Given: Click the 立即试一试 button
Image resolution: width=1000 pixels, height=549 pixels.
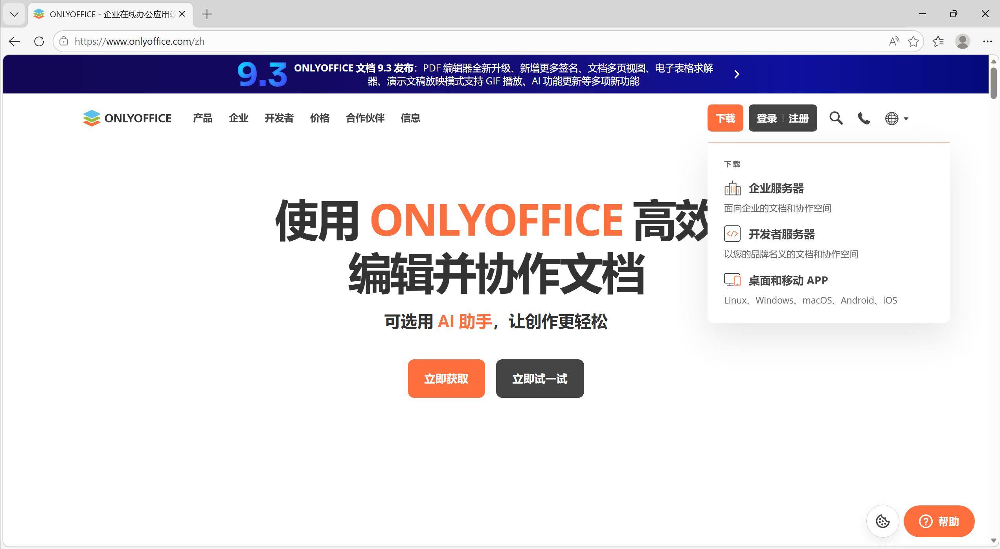Looking at the screenshot, I should click(x=540, y=379).
